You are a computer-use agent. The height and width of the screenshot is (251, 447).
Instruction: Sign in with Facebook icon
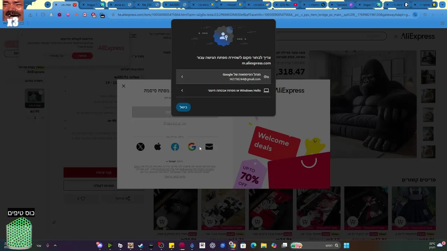pyautogui.click(x=175, y=147)
